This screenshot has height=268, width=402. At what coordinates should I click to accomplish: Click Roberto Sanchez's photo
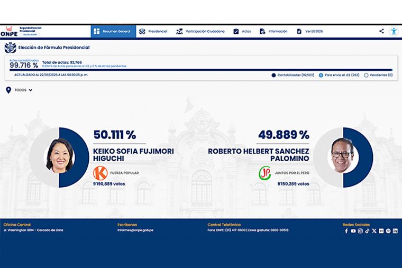coord(343,156)
